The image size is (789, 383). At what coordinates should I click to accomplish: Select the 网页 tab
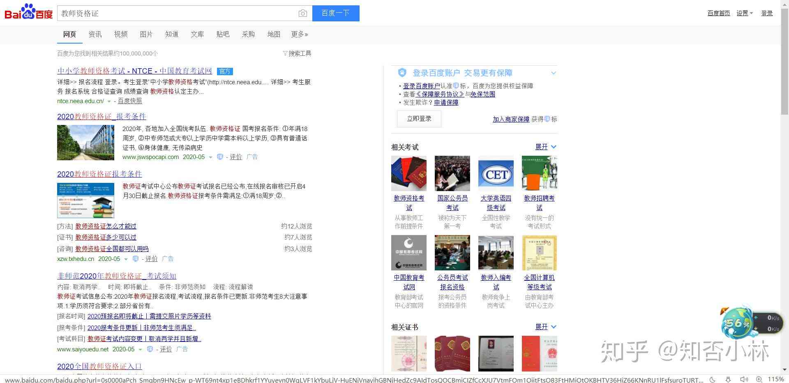(x=69, y=34)
